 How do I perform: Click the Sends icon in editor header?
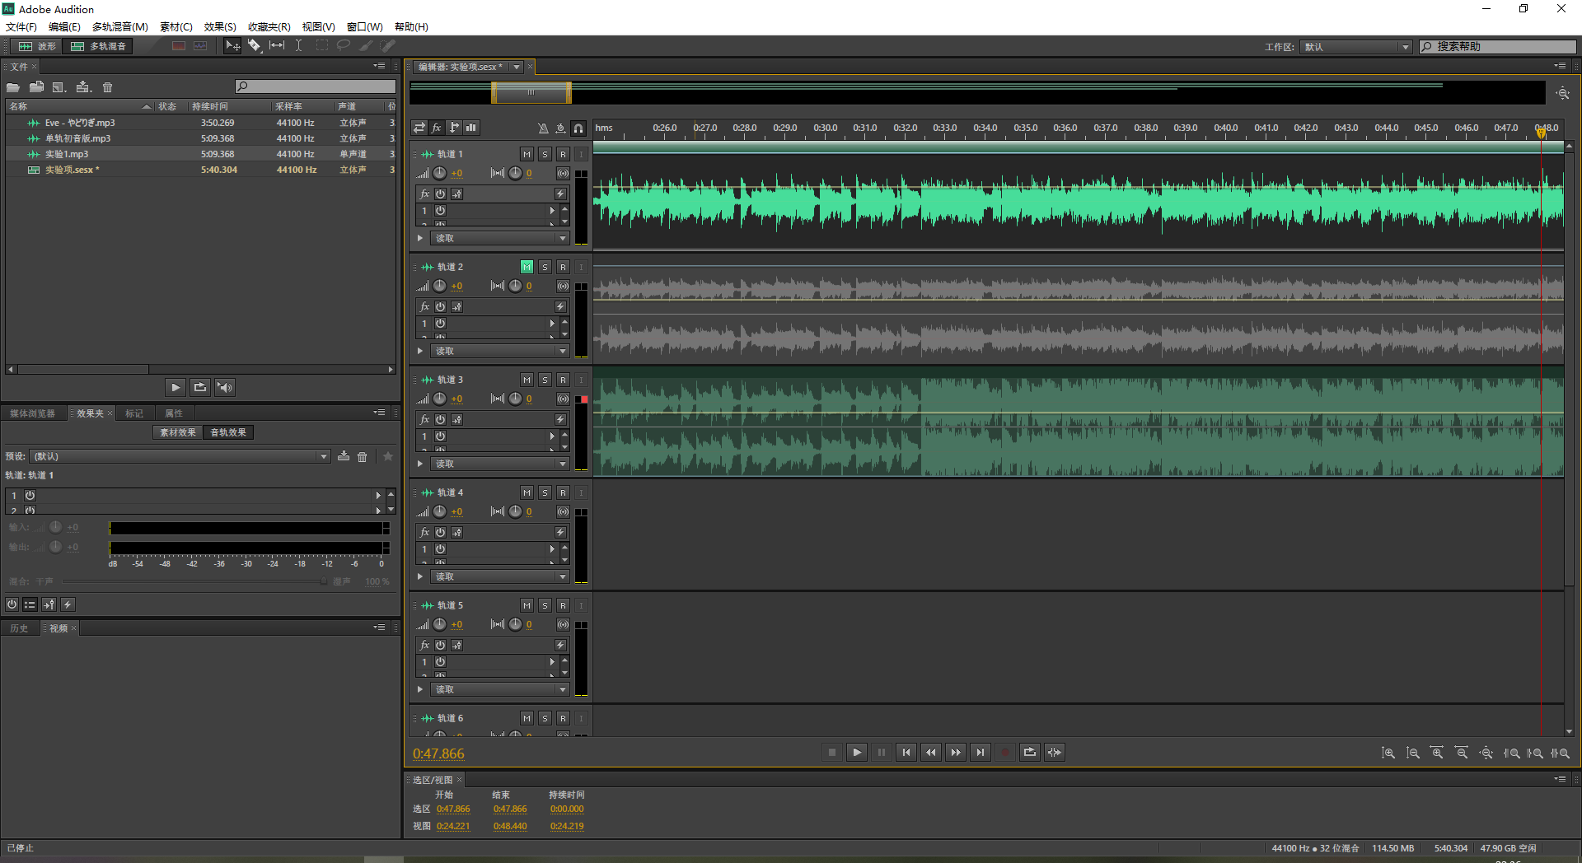click(454, 128)
